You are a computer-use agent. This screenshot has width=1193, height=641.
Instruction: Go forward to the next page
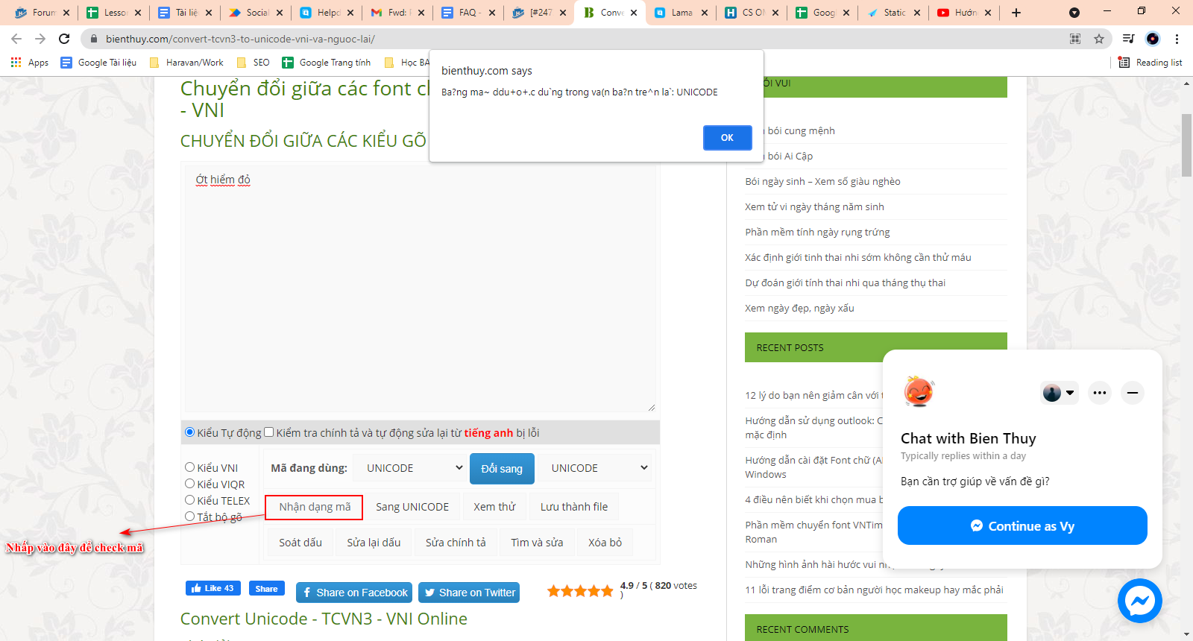pos(40,39)
